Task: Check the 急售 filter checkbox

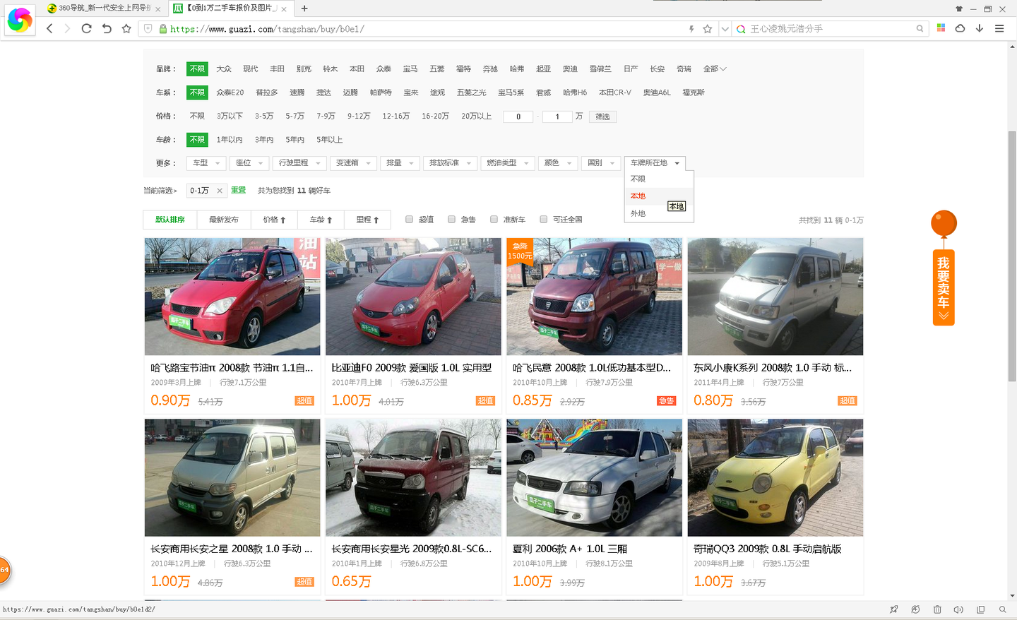Action: pyautogui.click(x=451, y=220)
